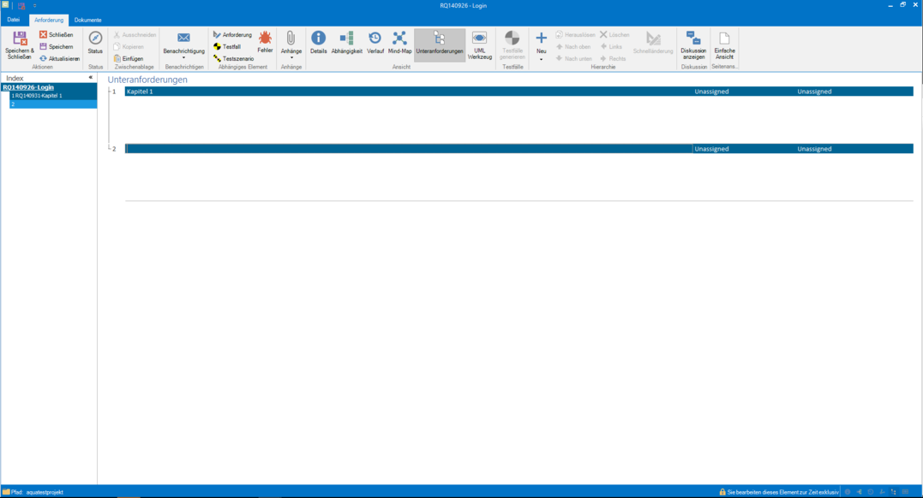The height and width of the screenshot is (498, 923).
Task: Open the Datei tab
Action: point(14,20)
